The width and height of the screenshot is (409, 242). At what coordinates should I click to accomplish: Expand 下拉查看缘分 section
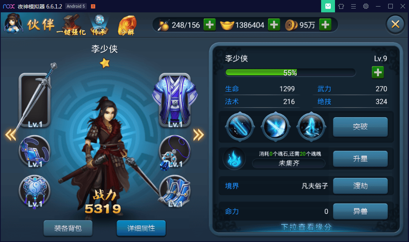pyautogui.click(x=306, y=227)
